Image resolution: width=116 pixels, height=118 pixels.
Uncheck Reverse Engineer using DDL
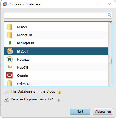coord(6,99)
